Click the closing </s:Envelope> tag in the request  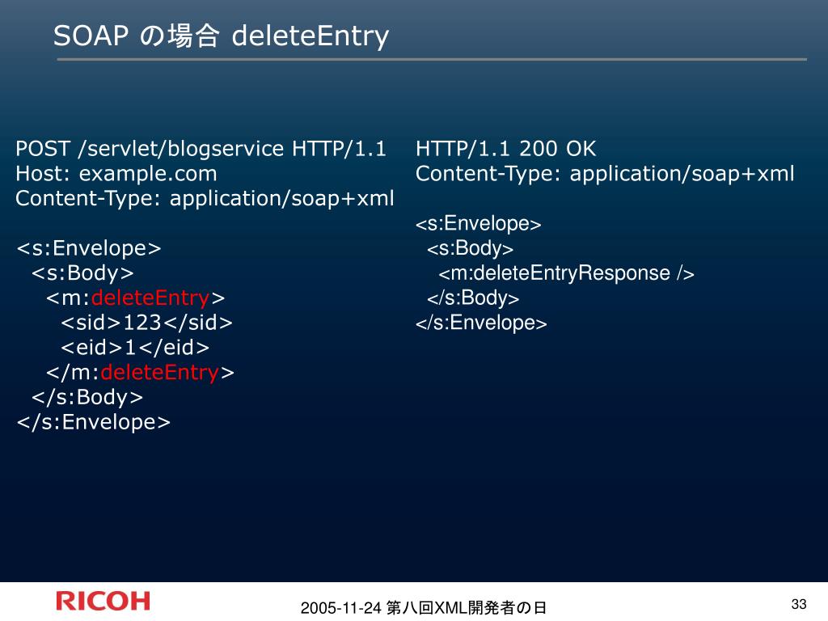pos(94,422)
